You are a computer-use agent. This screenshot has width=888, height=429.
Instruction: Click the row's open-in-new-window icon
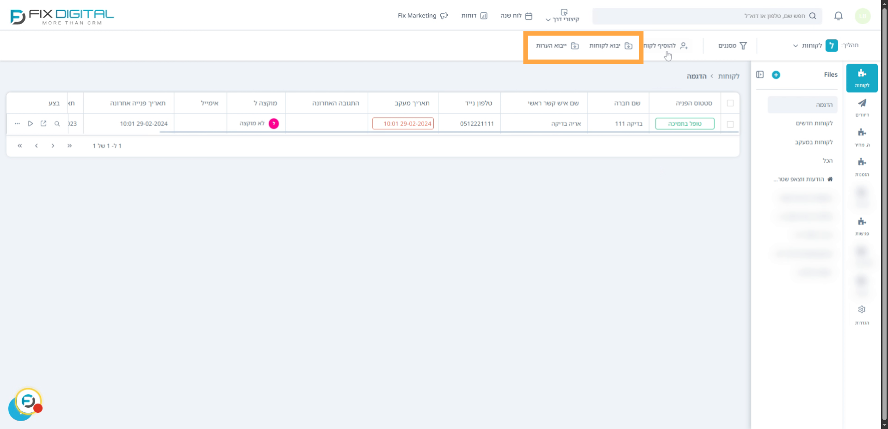(x=43, y=124)
